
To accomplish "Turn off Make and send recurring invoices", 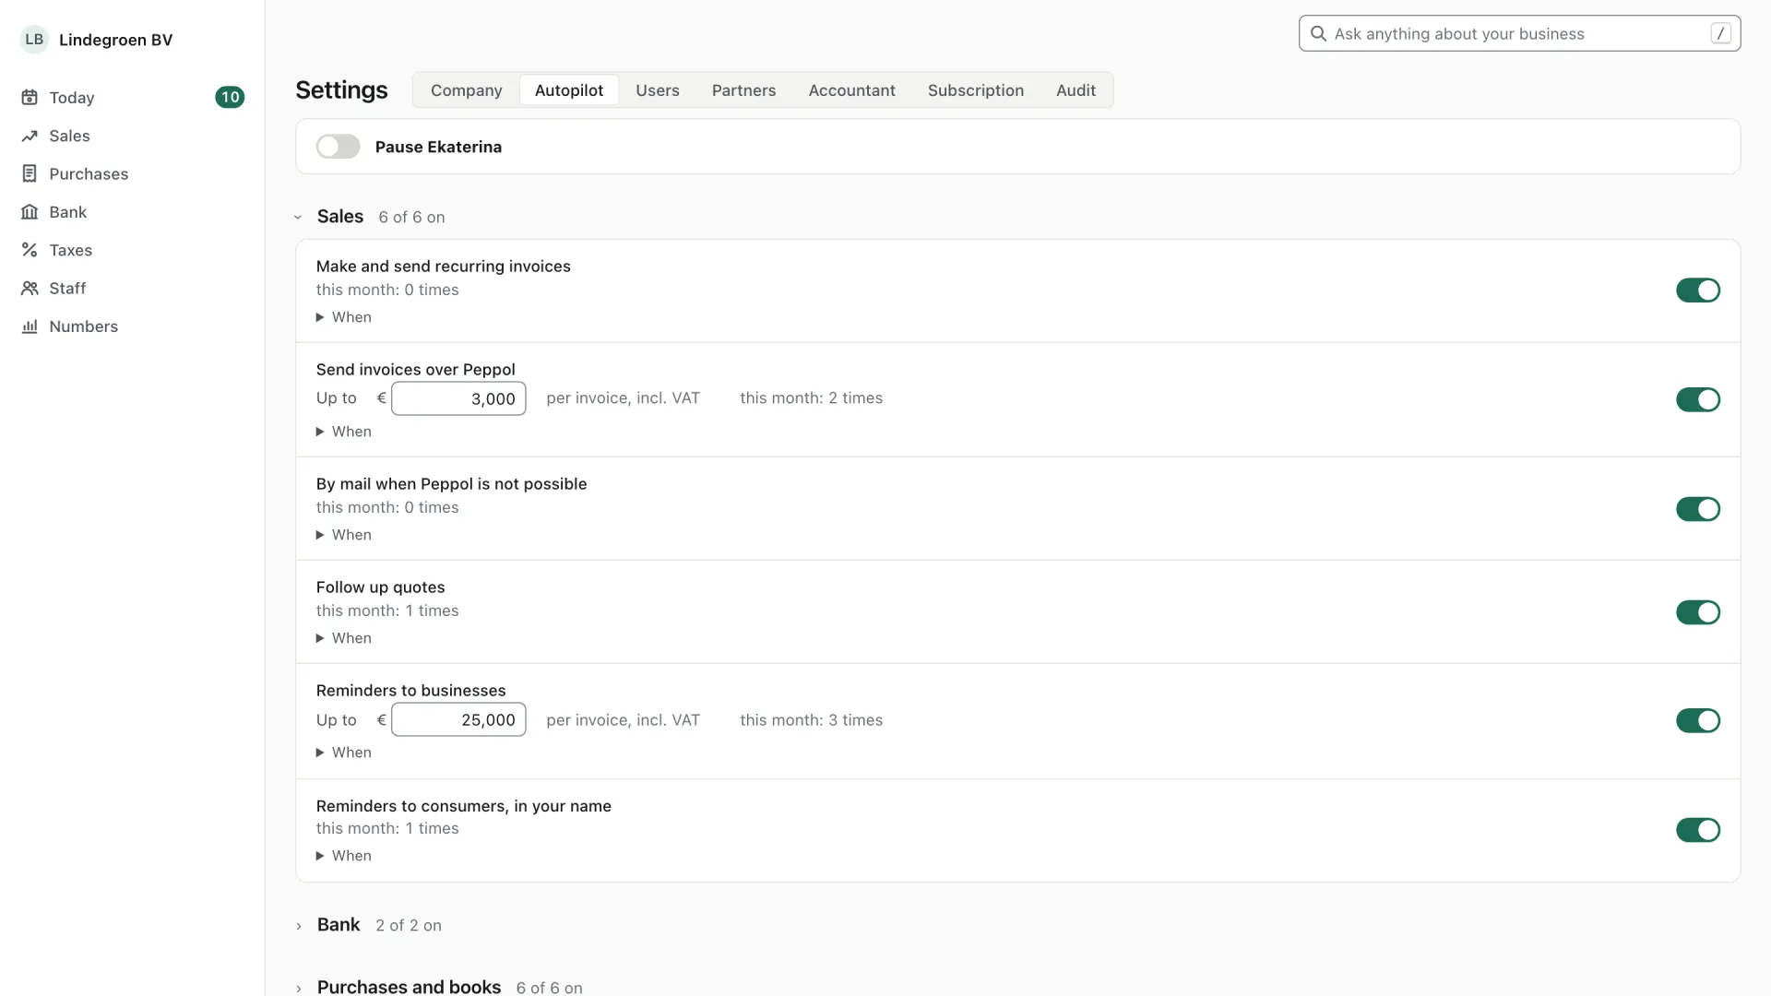I will pos(1698,290).
